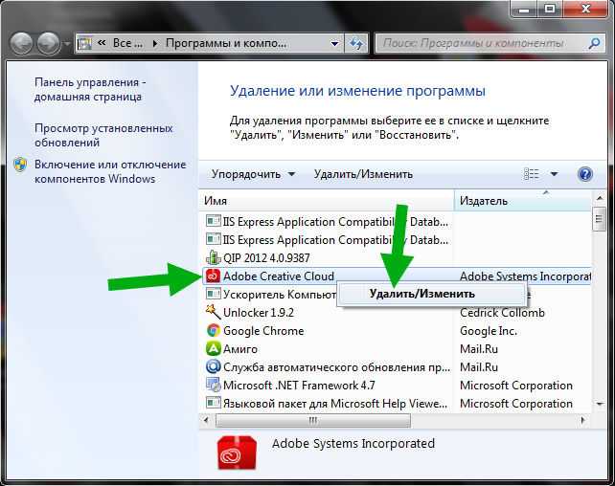
Task: Select the 'Adobe Creative Cloud' entry name
Action: coord(279,276)
